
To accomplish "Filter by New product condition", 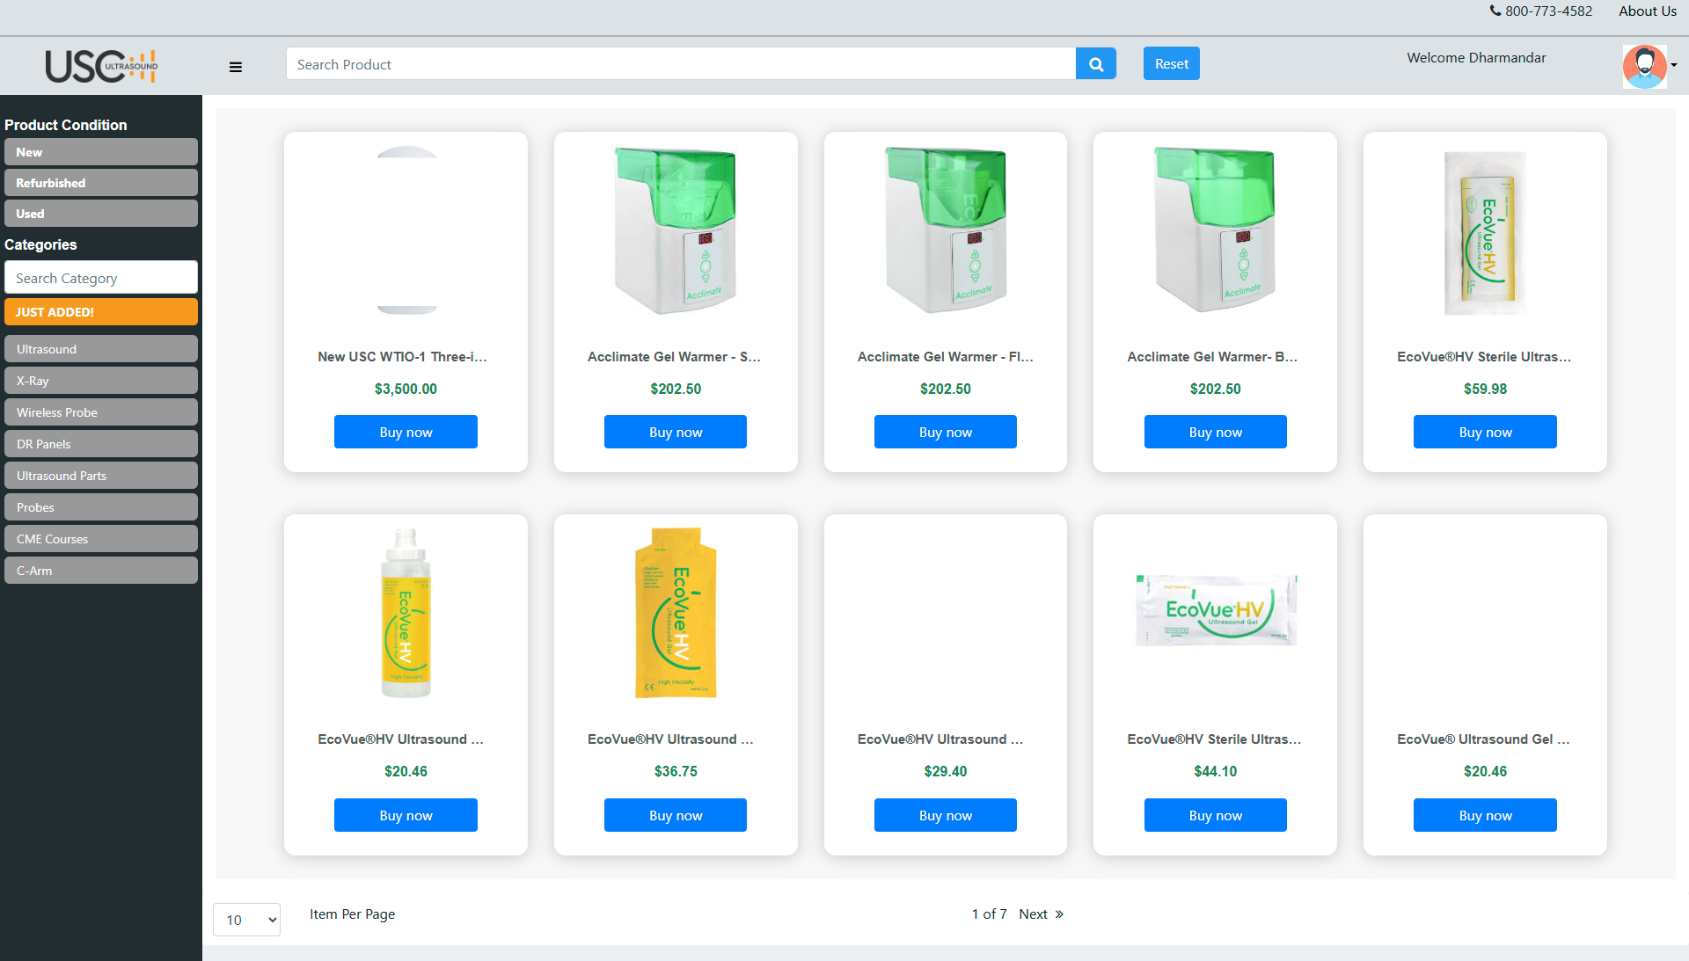I will [x=101, y=152].
